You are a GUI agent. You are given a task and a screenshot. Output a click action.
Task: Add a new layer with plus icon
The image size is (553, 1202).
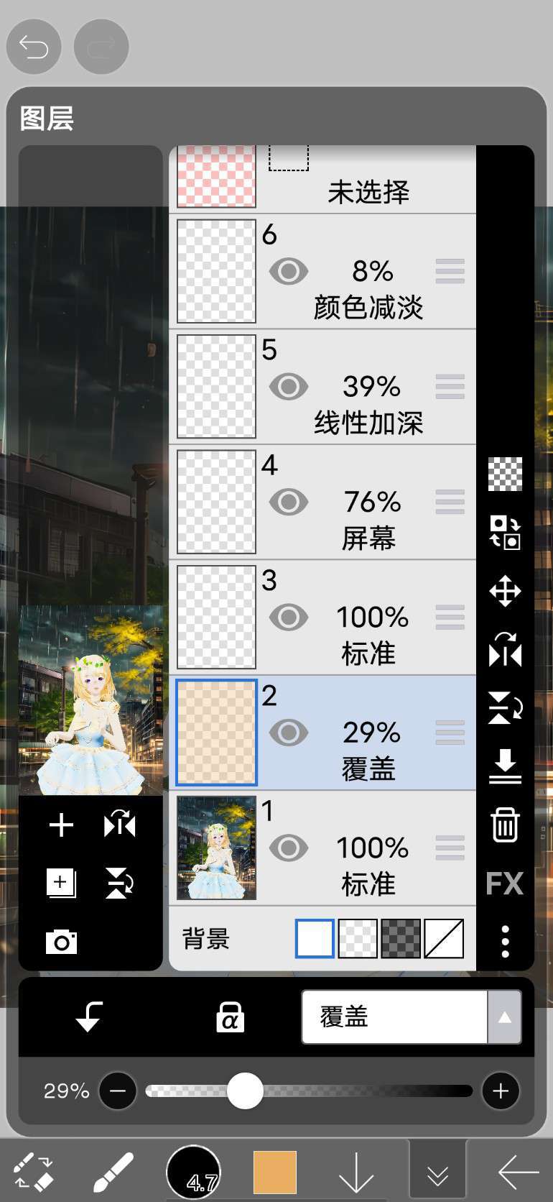(x=61, y=825)
